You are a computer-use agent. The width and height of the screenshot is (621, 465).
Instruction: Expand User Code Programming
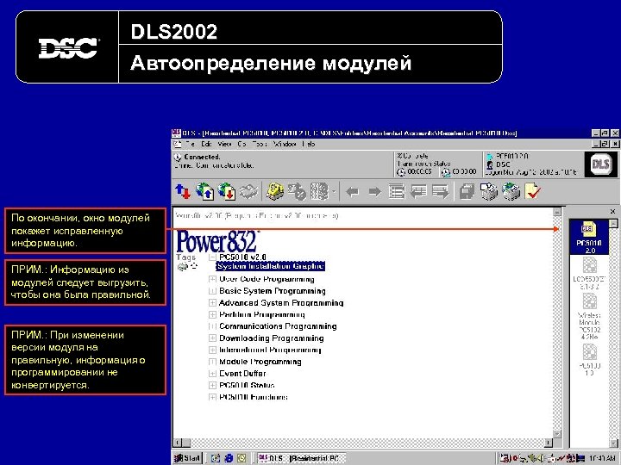(212, 279)
